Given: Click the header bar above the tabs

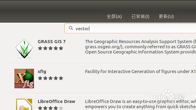Looking at the screenshot, I should click(98, 5).
